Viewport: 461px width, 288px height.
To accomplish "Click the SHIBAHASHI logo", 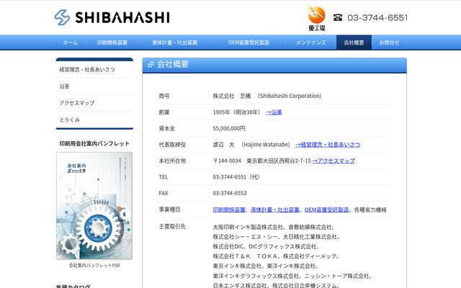I will 112,17.
